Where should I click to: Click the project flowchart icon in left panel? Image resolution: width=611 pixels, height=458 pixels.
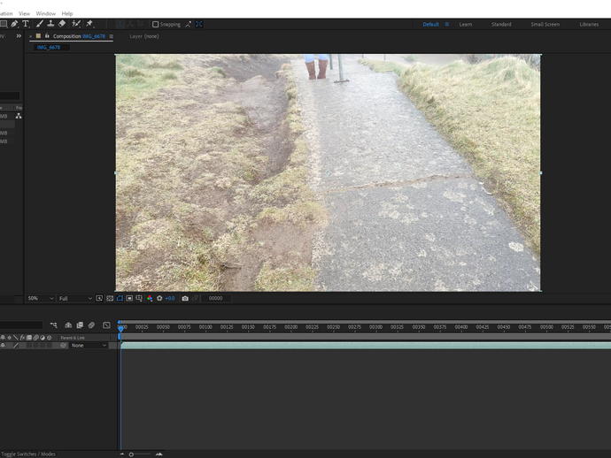point(19,116)
